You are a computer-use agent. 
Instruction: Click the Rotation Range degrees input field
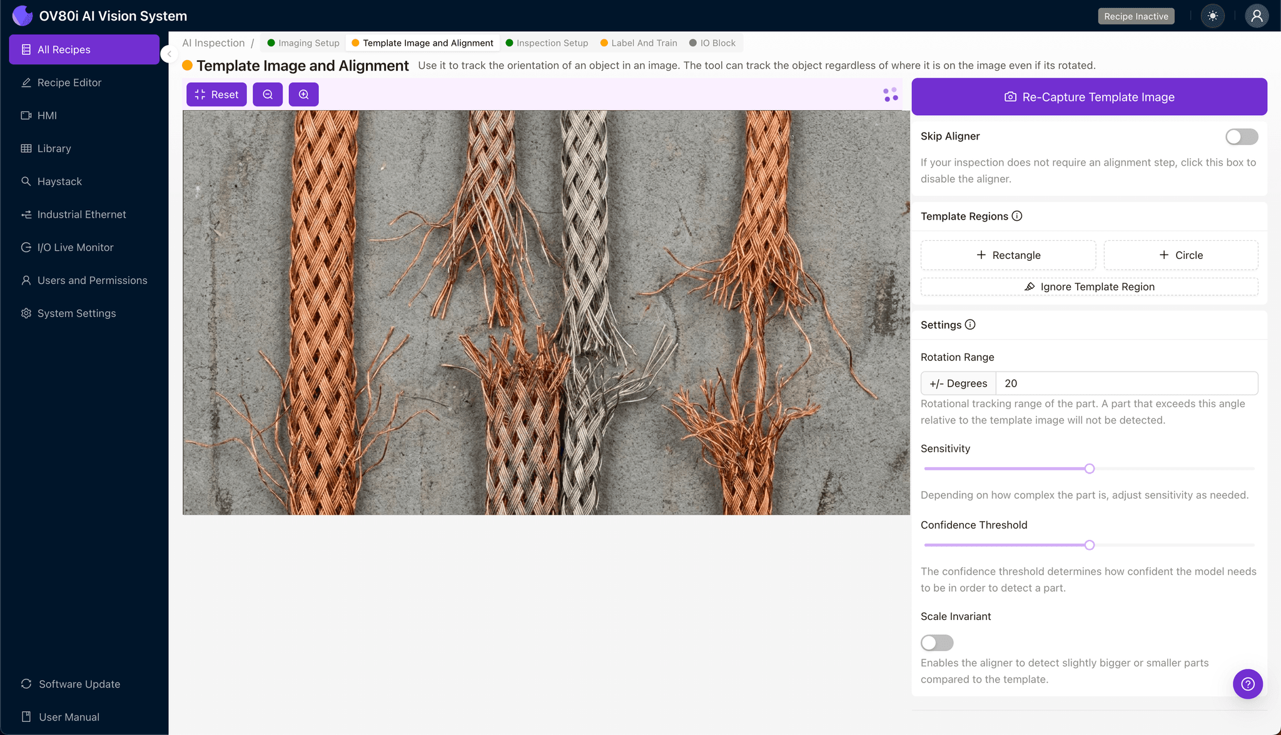[x=1127, y=383]
